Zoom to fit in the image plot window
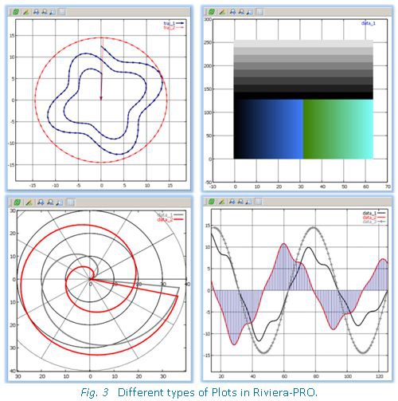This screenshot has width=398, height=401. (249, 12)
